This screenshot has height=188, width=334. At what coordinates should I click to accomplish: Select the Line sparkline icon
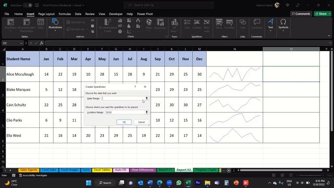[187, 23]
